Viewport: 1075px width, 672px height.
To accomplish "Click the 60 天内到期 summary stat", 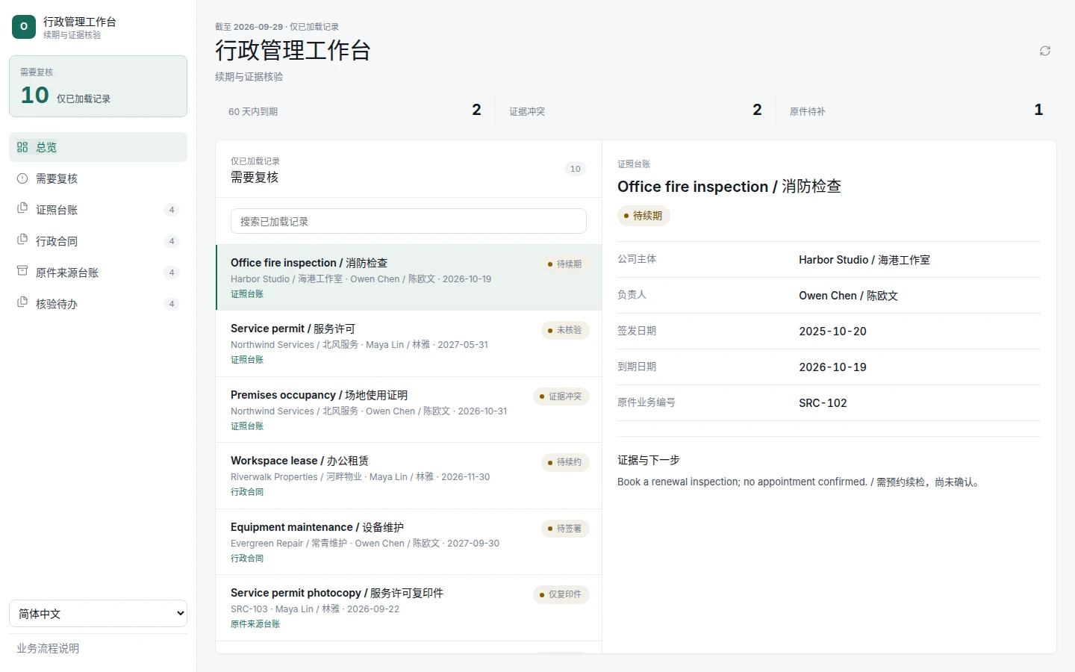I will [355, 111].
